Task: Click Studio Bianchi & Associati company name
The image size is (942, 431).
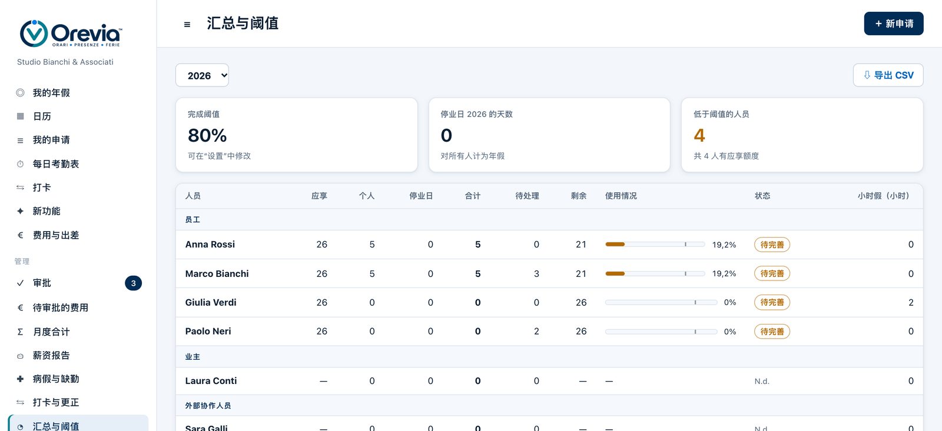Action: (65, 62)
